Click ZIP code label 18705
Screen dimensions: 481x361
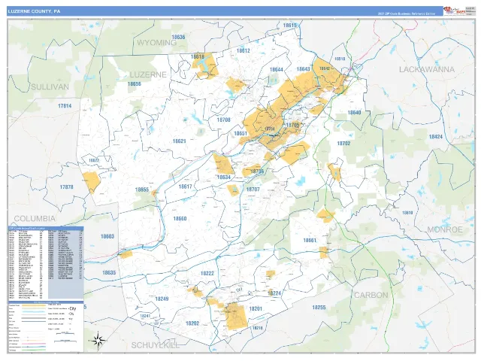(x=292, y=126)
